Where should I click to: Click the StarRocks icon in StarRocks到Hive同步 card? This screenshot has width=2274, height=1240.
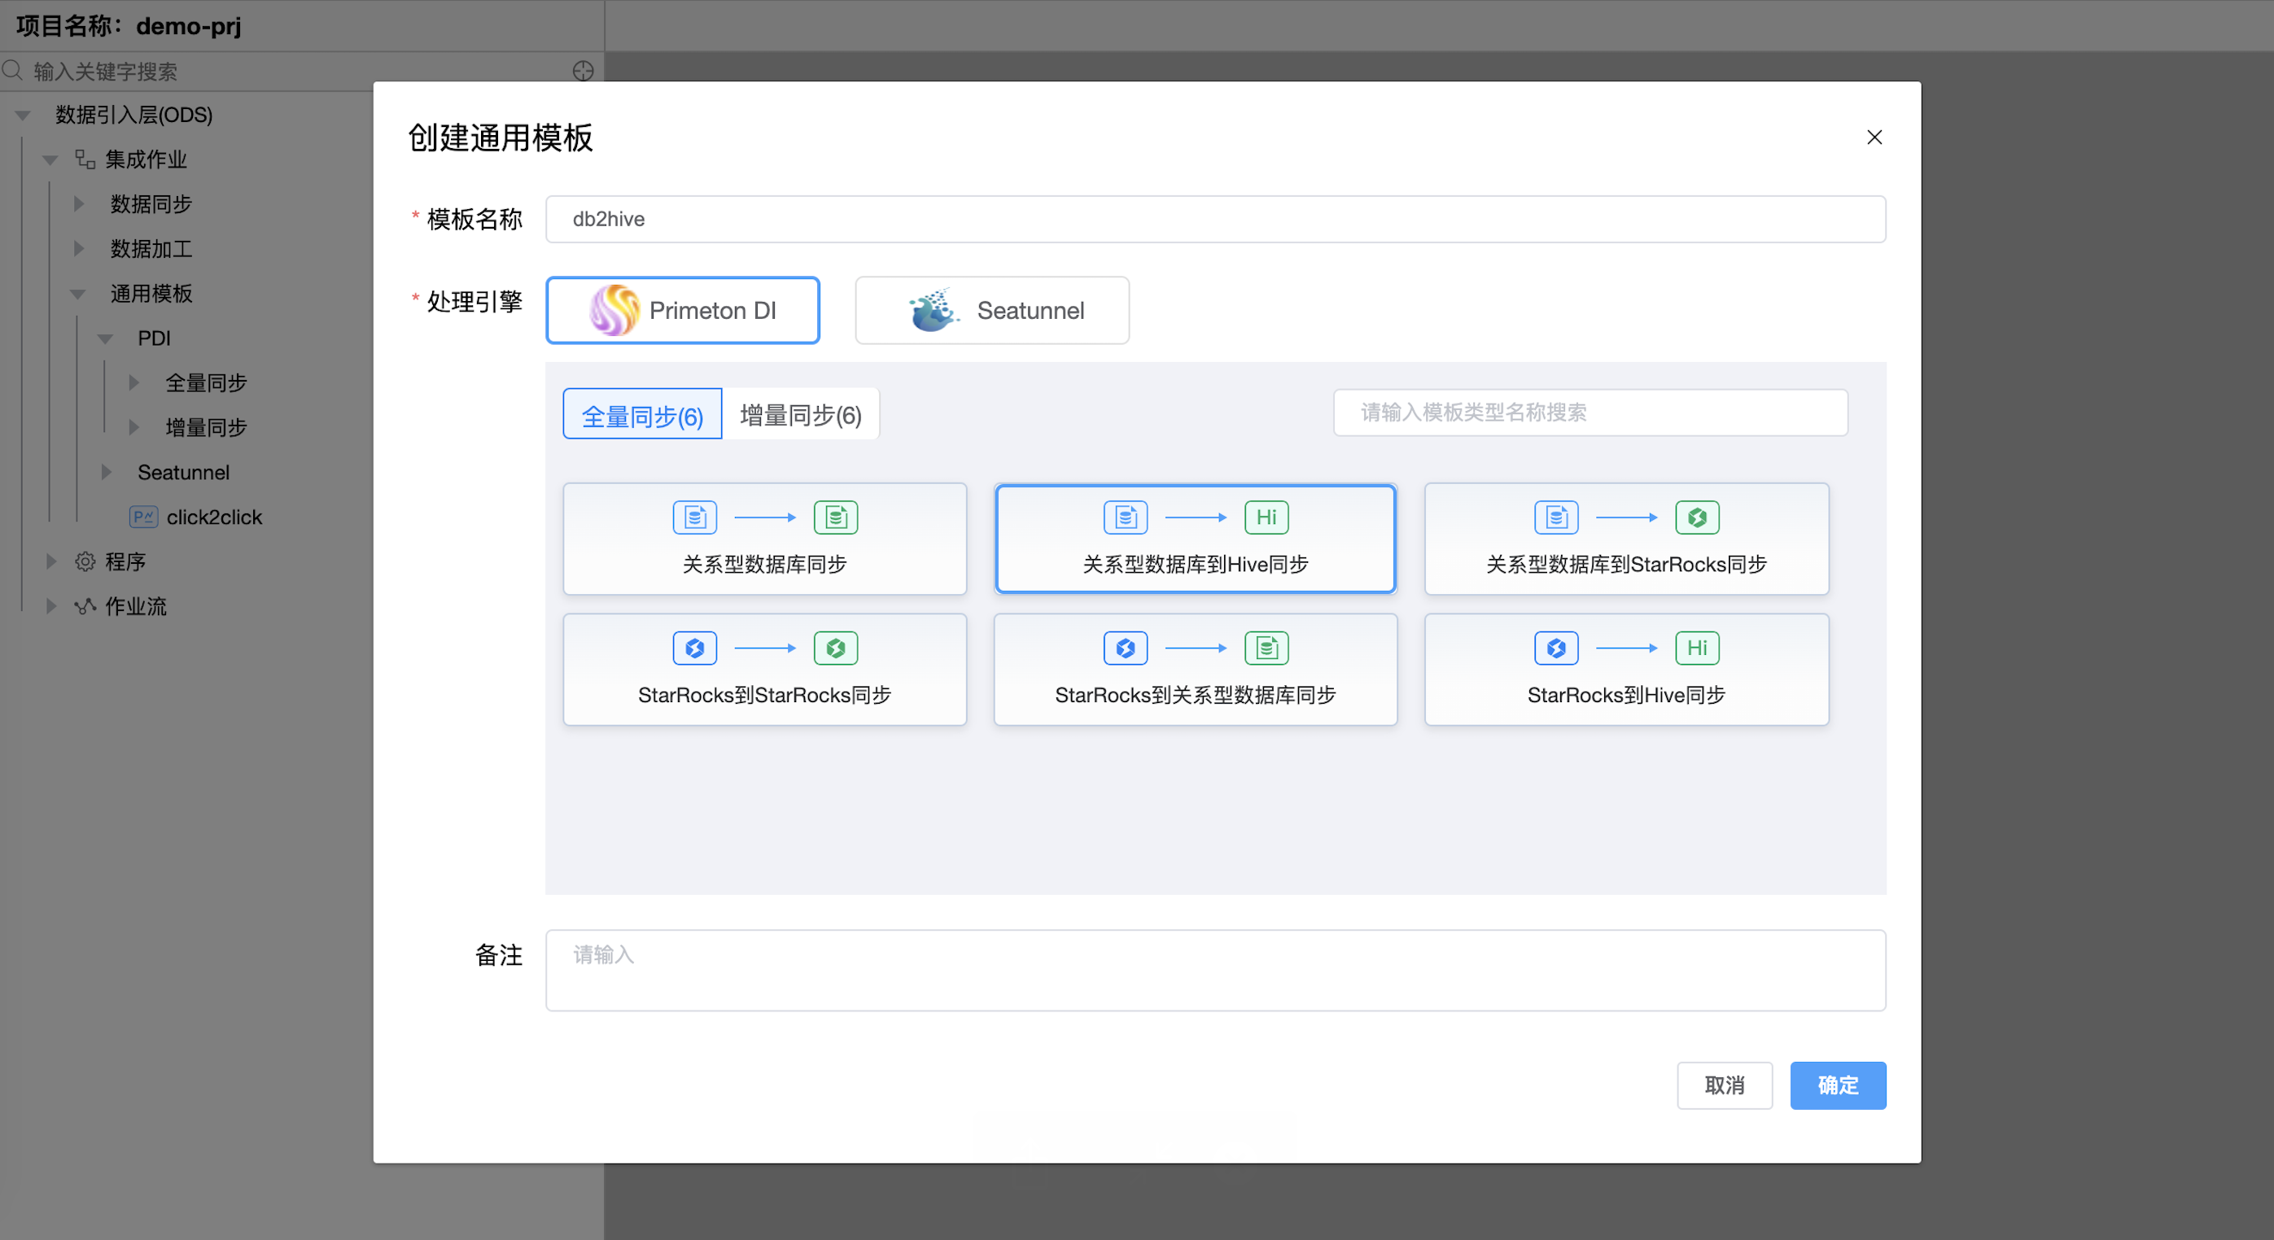(1556, 647)
